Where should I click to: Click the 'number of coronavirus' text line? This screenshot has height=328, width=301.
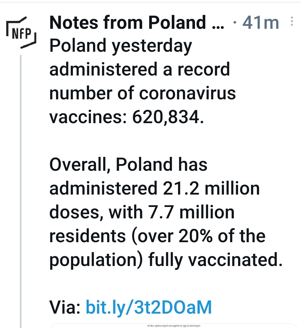point(142,93)
